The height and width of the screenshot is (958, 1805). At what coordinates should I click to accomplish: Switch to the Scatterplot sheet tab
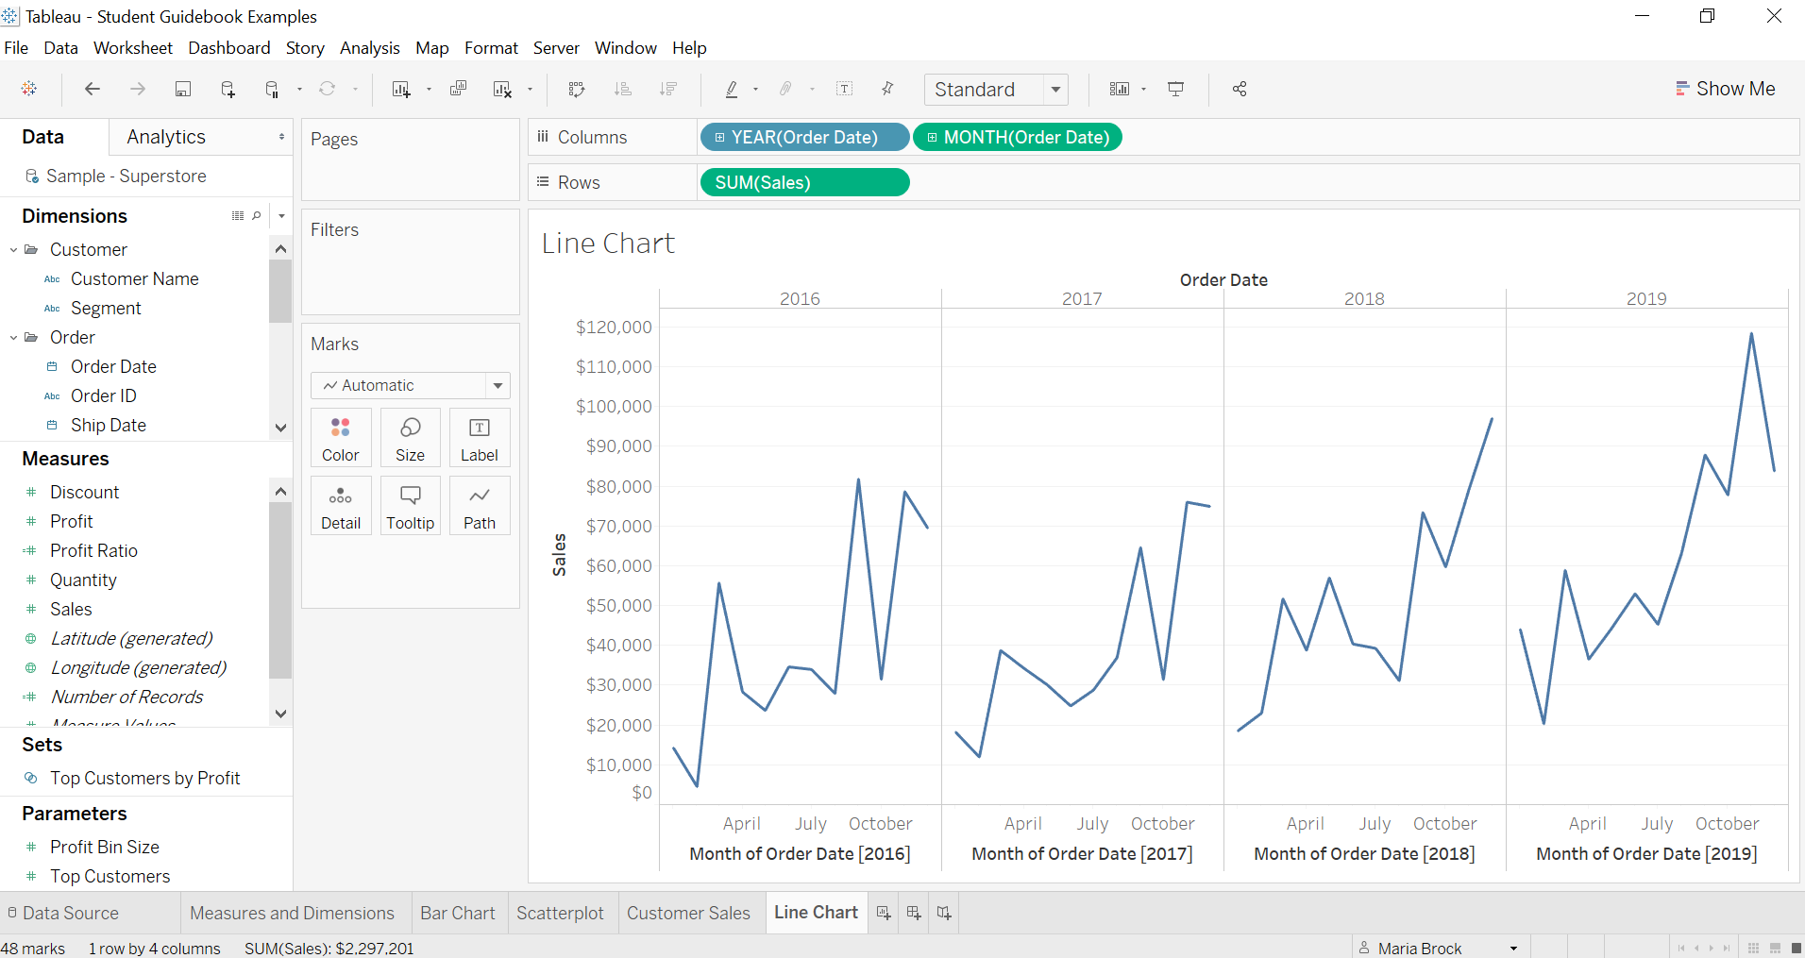pos(560,912)
